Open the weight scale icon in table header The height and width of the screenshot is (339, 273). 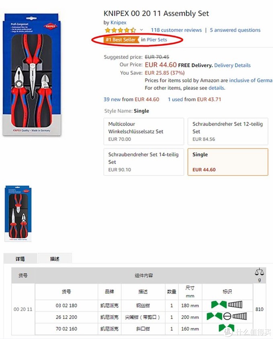click(x=259, y=272)
